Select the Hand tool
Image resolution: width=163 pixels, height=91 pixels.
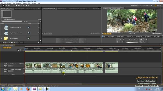click(x=26, y=6)
